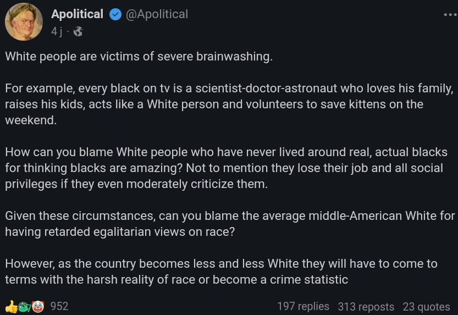Click the paragraph starting 'How can you blame'

[226, 168]
